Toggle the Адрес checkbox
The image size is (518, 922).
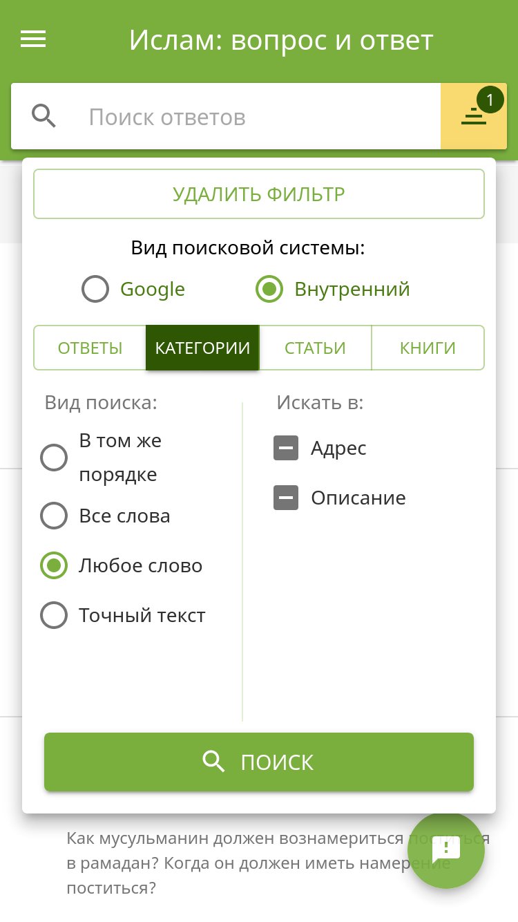point(286,449)
